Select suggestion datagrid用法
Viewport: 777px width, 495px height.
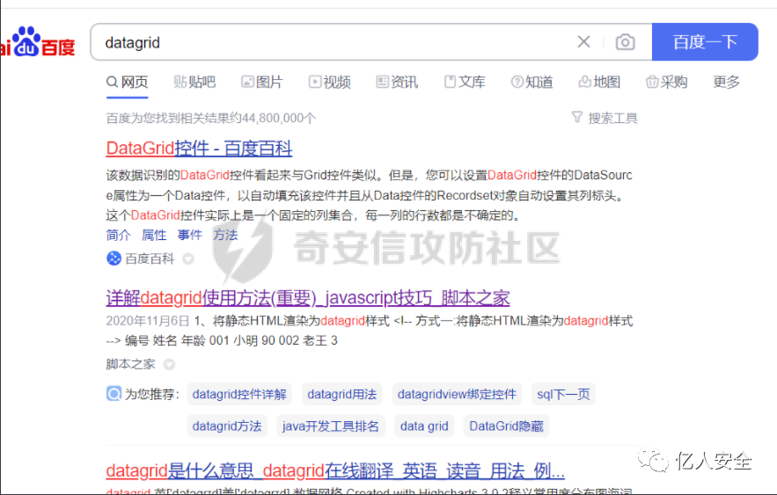(x=342, y=394)
